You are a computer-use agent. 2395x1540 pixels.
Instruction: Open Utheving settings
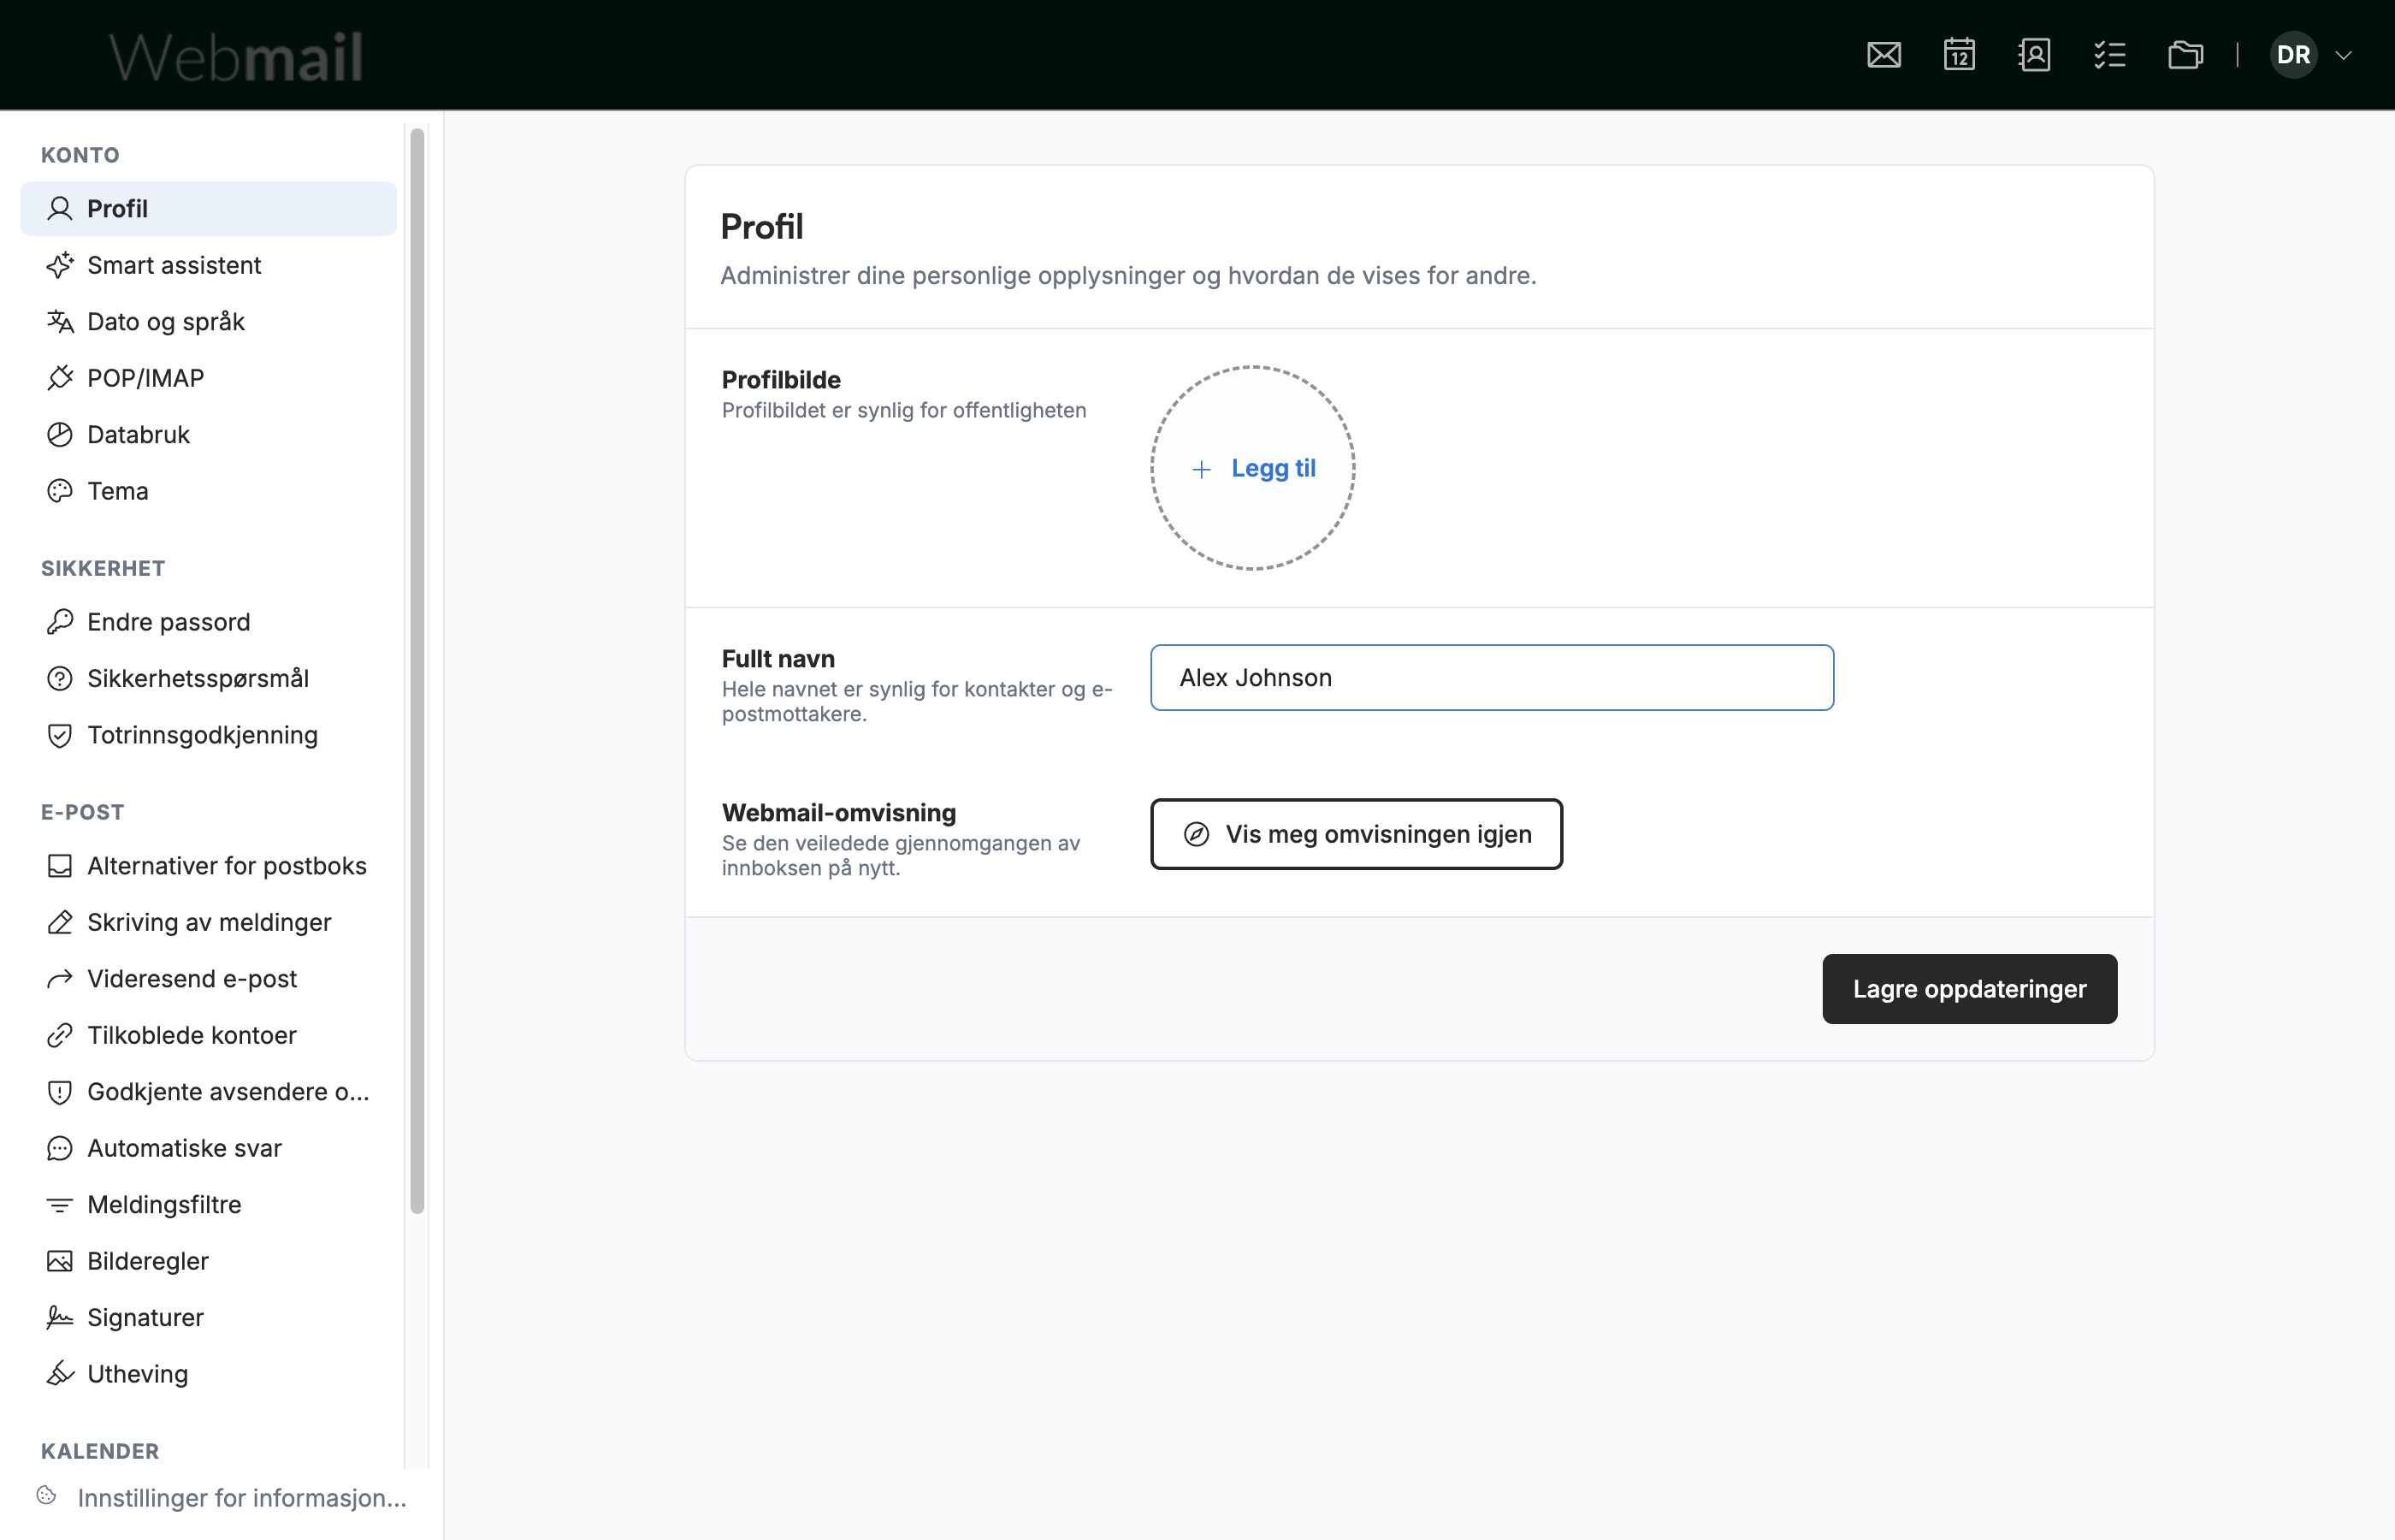208,1374
